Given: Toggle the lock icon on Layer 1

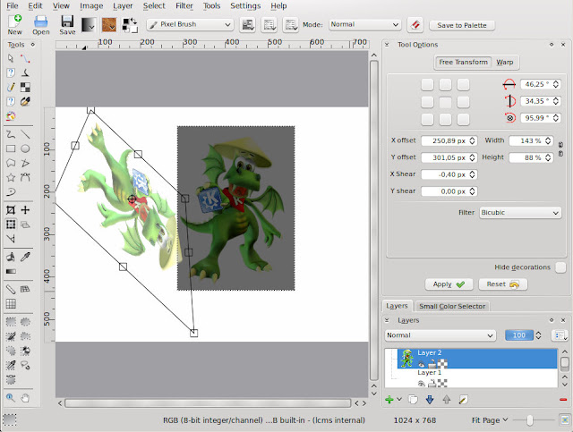Looking at the screenshot, I should point(432,383).
